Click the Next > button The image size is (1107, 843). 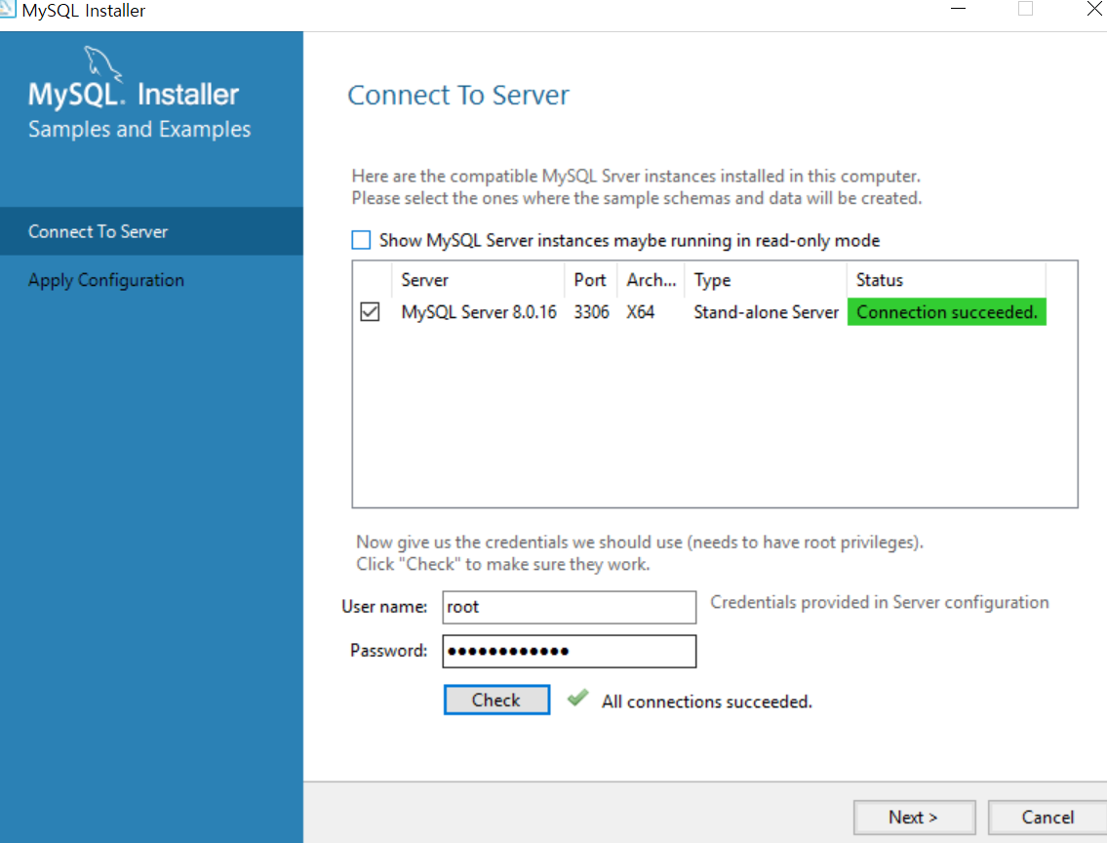(914, 817)
